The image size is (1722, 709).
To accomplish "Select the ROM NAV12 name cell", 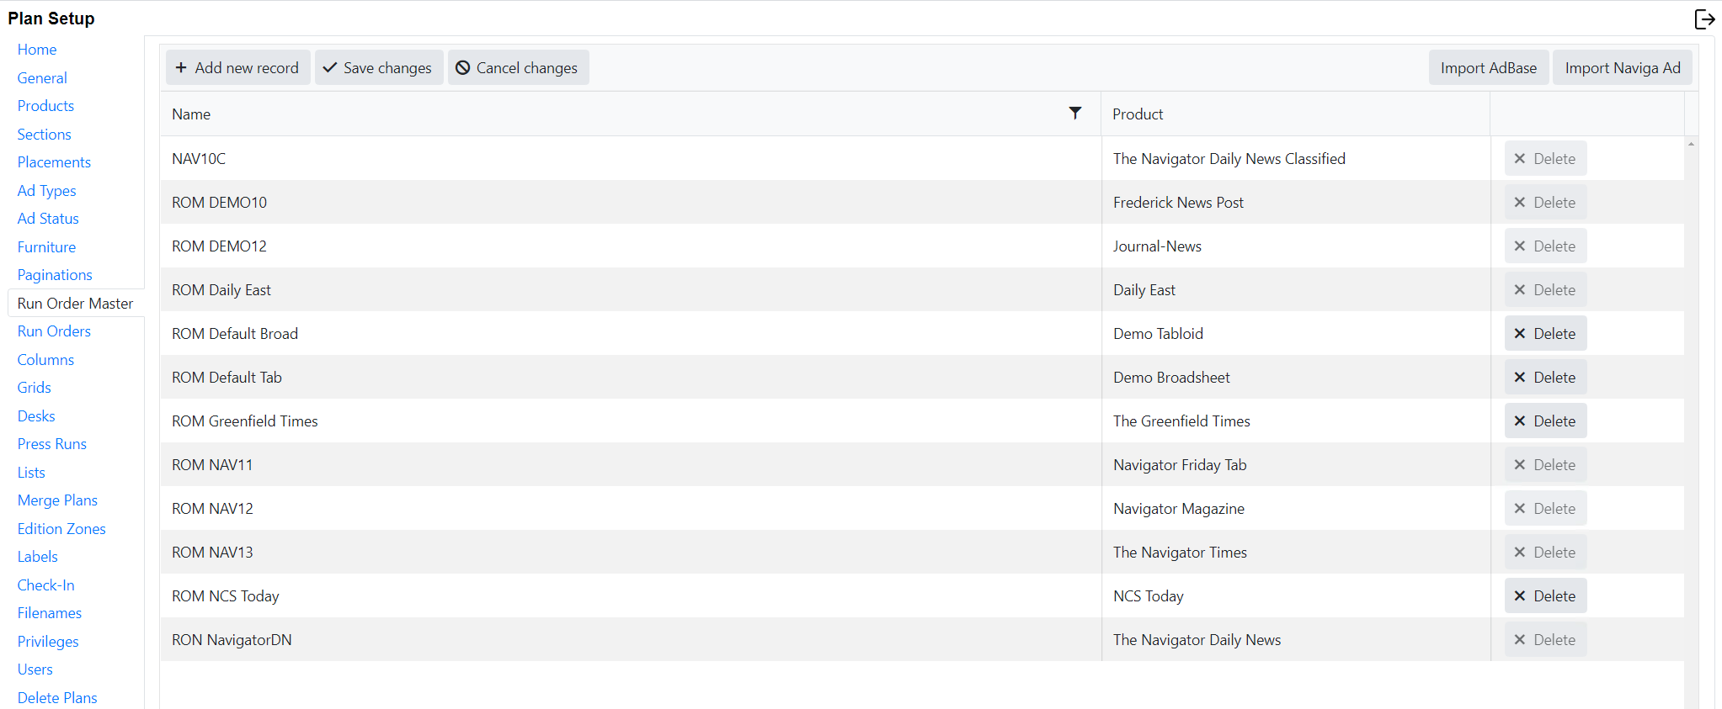I will [x=212, y=509].
